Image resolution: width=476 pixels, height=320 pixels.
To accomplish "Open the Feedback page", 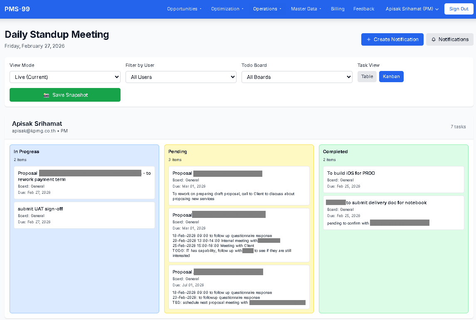I will 363,9.
